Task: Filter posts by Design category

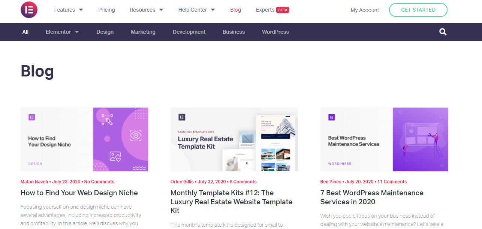Action: tap(105, 32)
